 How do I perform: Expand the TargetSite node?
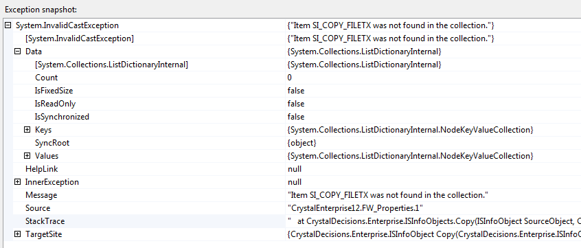(x=17, y=234)
